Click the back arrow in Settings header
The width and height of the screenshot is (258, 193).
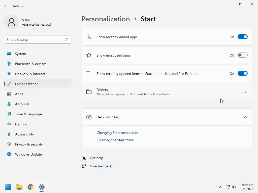[x=6, y=6]
